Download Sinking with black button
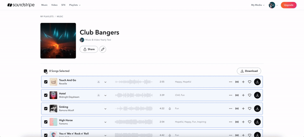The image size is (304, 137). tap(257, 109)
